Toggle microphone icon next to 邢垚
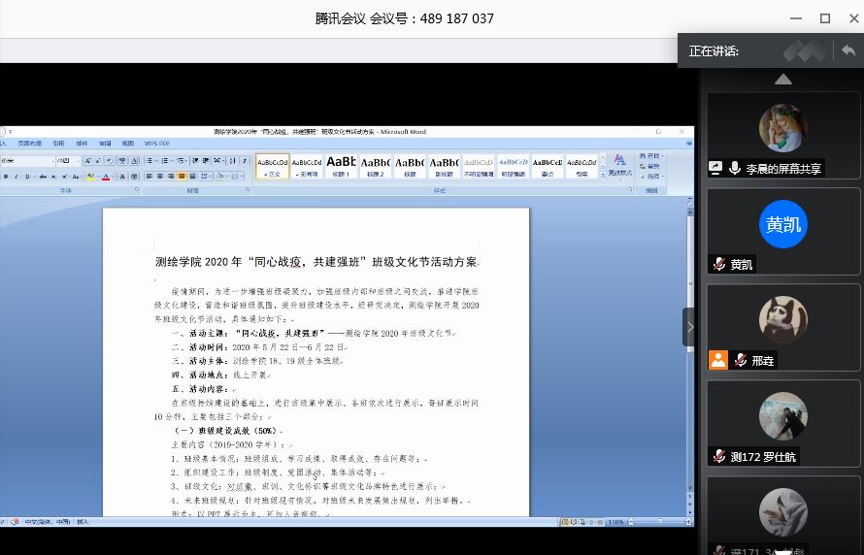This screenshot has height=555, width=864. (742, 360)
